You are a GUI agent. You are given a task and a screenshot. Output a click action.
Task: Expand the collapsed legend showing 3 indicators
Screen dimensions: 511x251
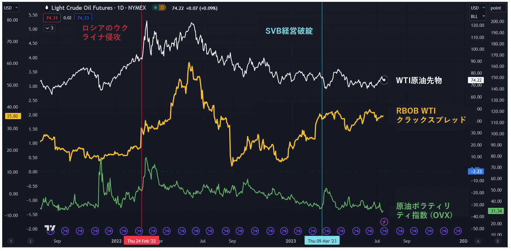point(49,28)
